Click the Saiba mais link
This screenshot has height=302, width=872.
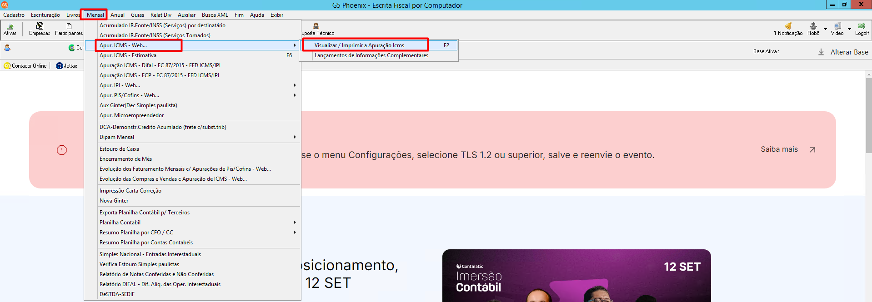pos(779,149)
